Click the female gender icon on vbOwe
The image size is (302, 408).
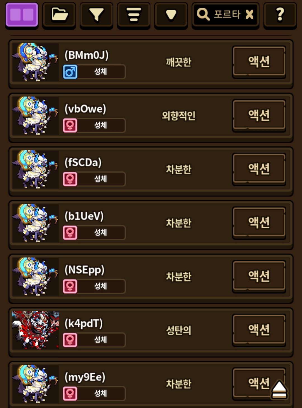coord(70,125)
